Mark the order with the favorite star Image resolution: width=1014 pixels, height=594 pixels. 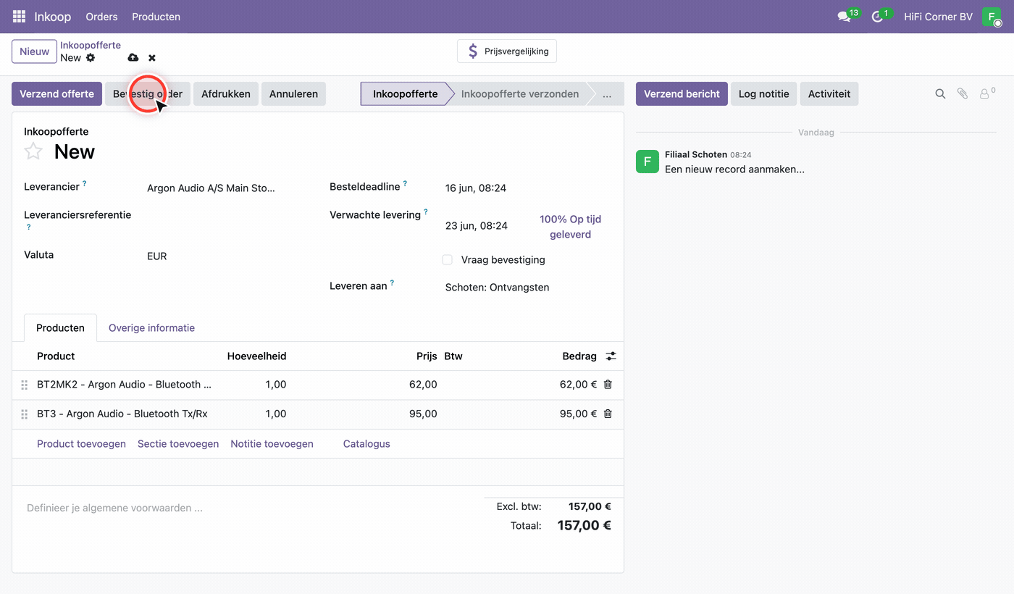click(x=33, y=151)
